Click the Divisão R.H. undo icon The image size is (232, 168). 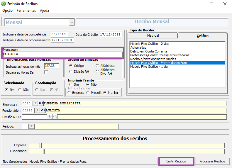[55, 117]
